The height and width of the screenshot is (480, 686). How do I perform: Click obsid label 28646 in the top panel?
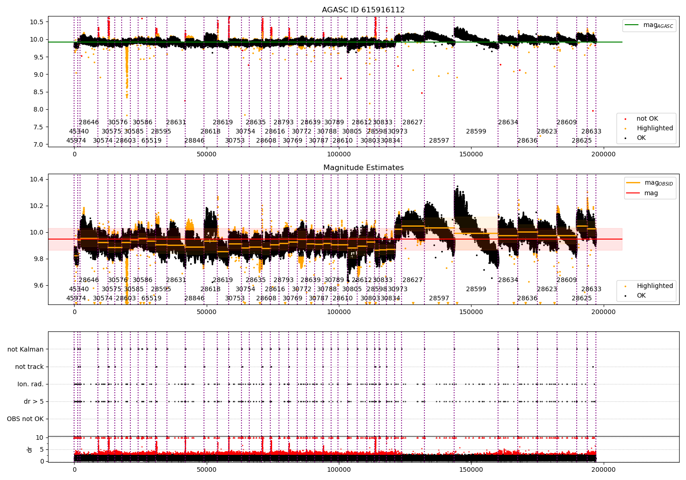pyautogui.click(x=89, y=123)
